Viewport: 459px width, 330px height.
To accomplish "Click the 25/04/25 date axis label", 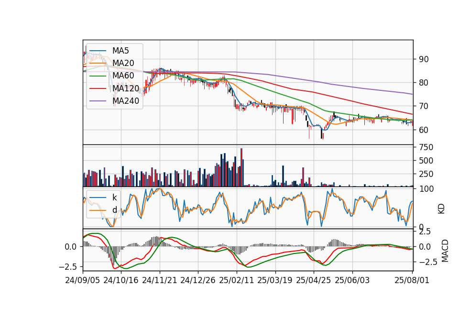I will pyautogui.click(x=314, y=280).
